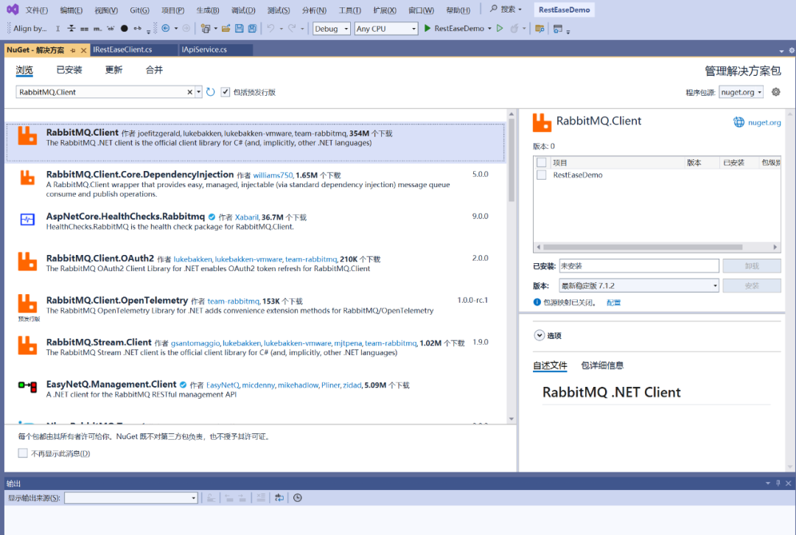Screen dimensions: 796x535
Task: Click the clock icon in output toolbar
Action: point(297,498)
